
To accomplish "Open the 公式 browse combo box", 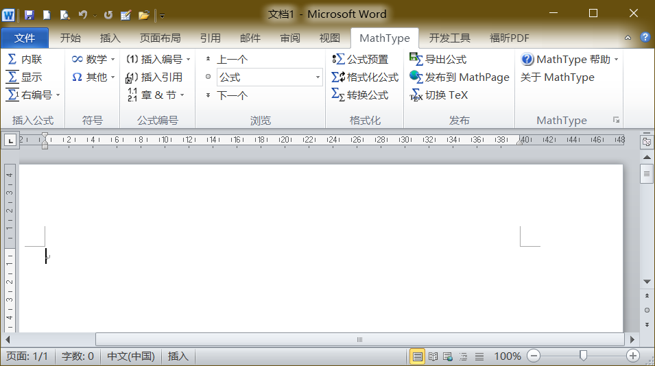I will pos(270,77).
